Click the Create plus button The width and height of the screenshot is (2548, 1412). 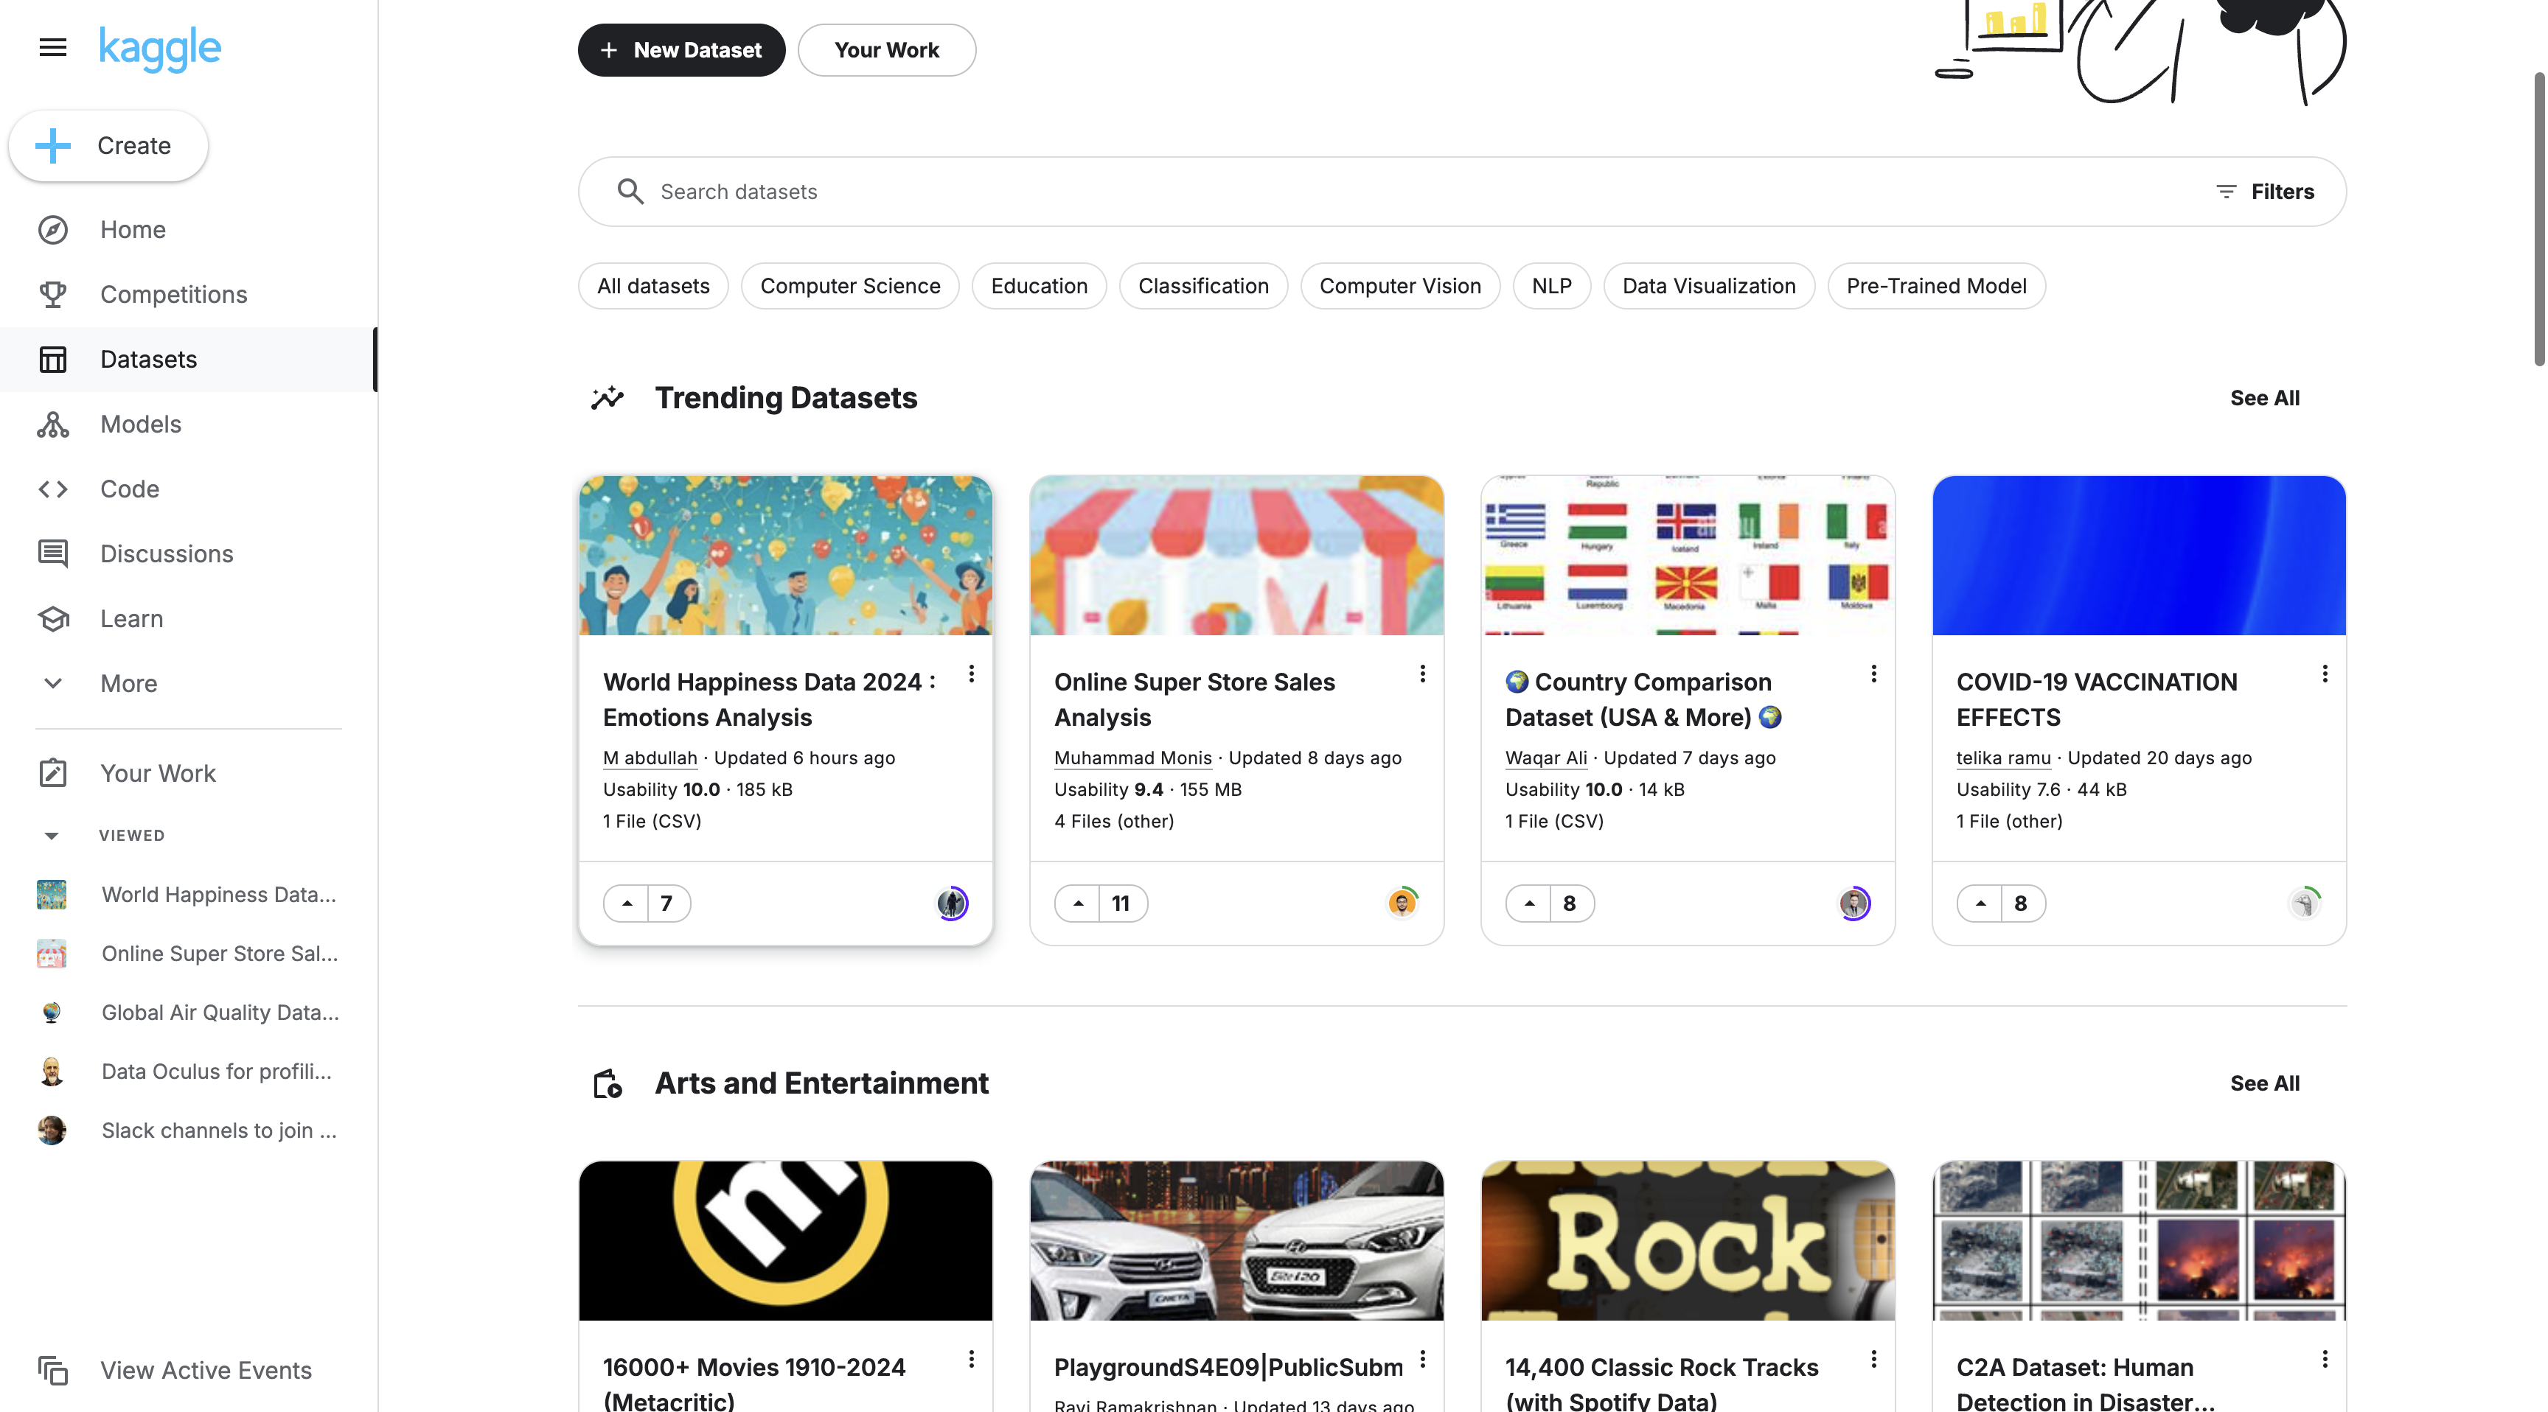click(x=109, y=145)
